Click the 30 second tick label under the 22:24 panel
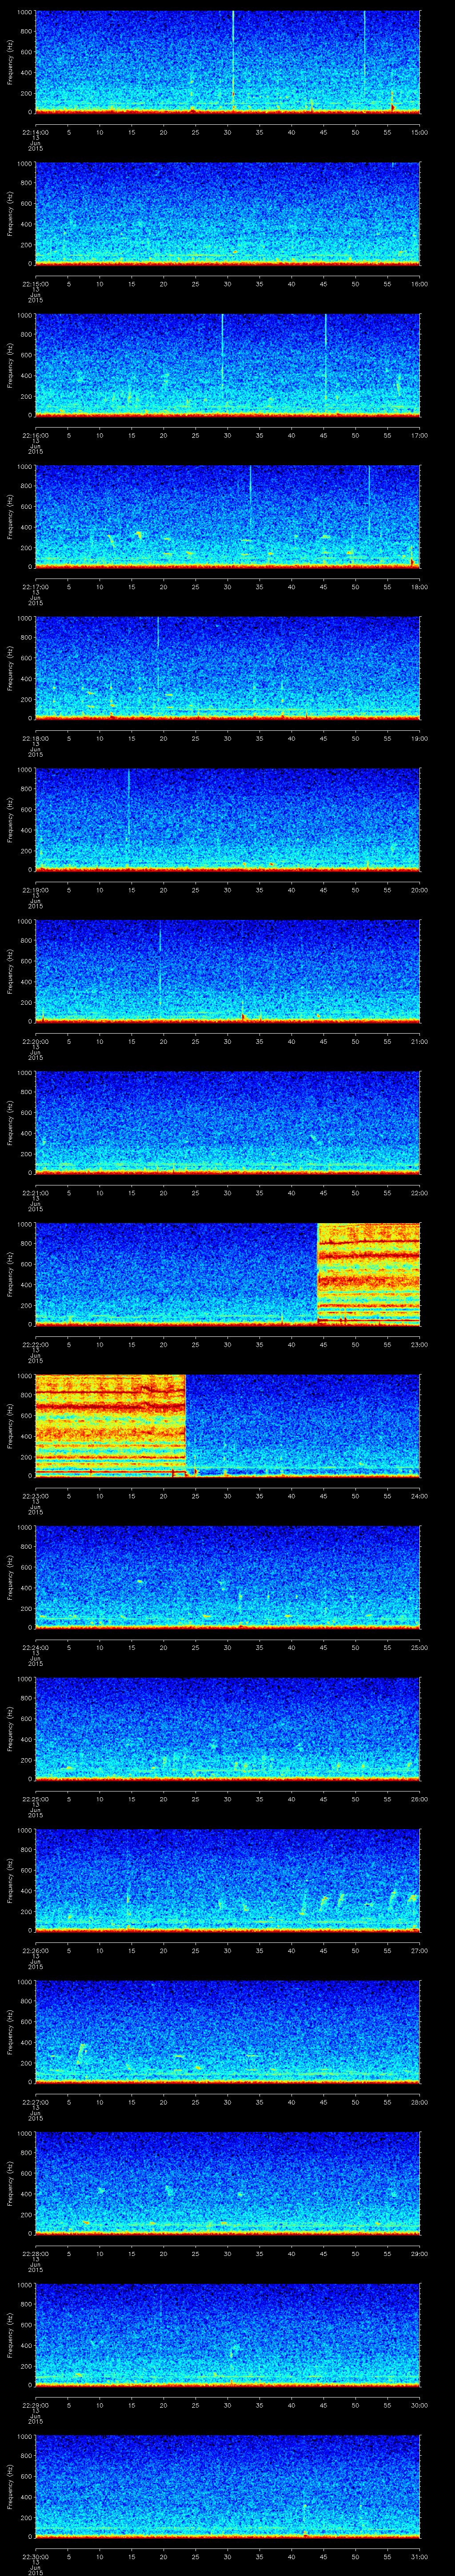Image resolution: width=455 pixels, height=2576 pixels. click(x=227, y=1647)
